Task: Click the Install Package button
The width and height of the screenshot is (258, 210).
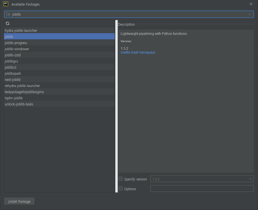Action: point(19,201)
